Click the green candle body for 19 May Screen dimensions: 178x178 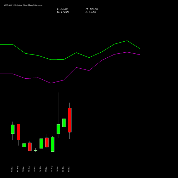tap(58, 129)
